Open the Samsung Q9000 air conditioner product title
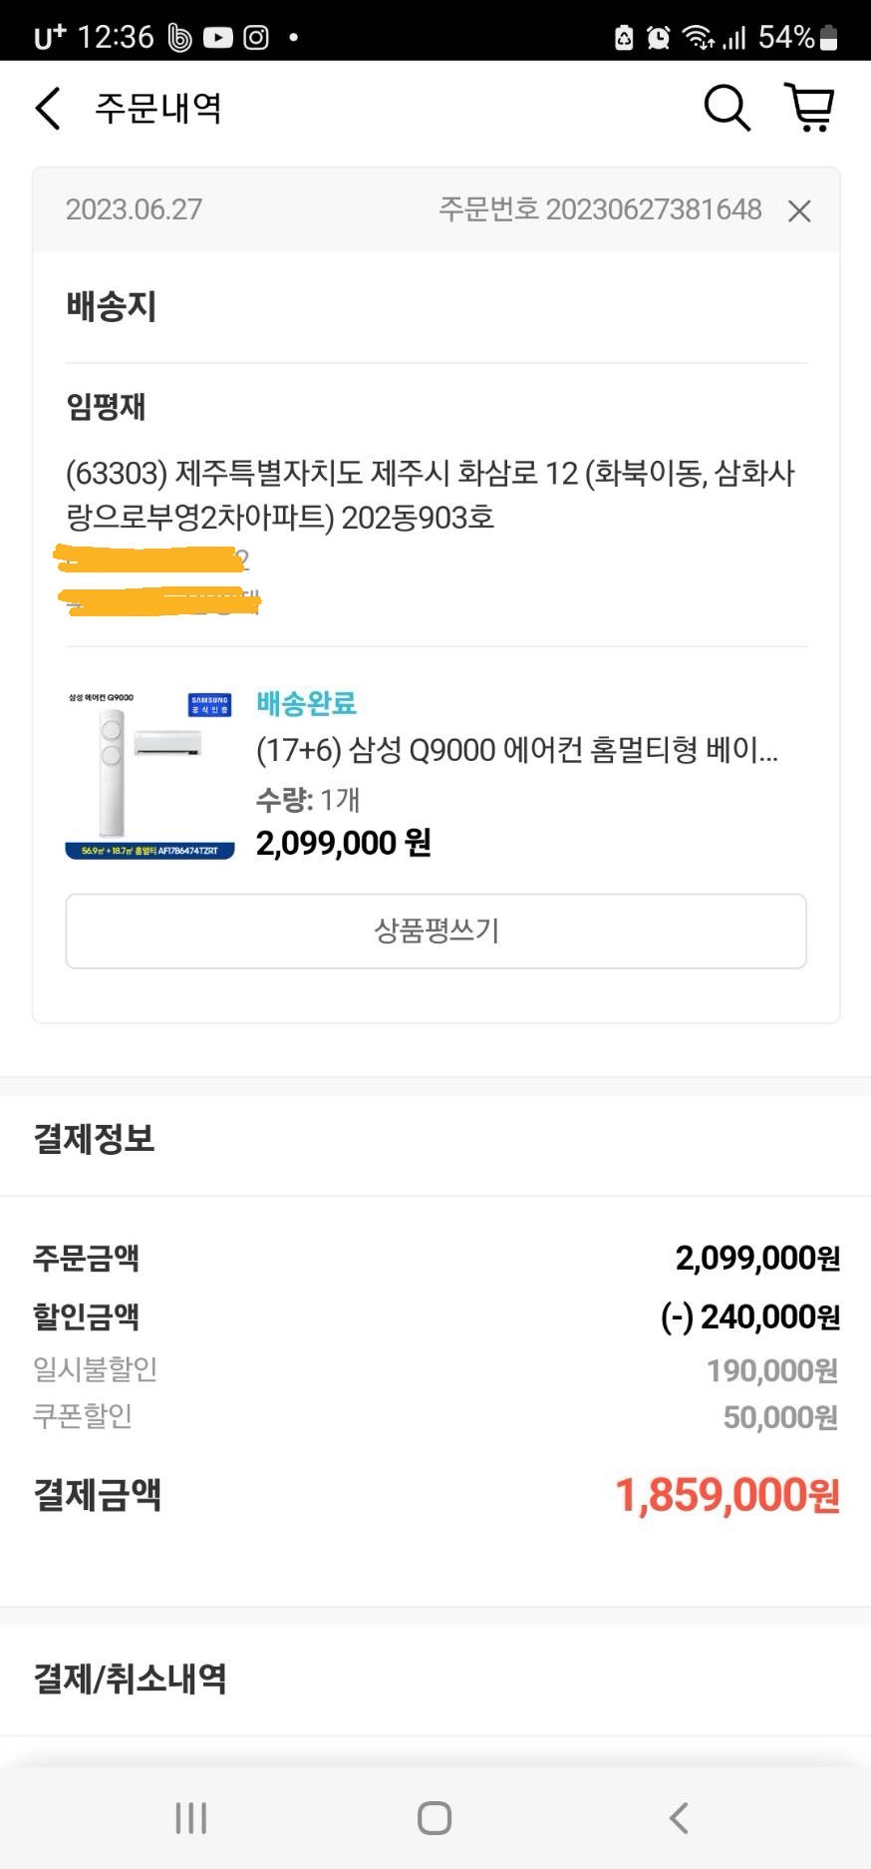 pos(516,750)
